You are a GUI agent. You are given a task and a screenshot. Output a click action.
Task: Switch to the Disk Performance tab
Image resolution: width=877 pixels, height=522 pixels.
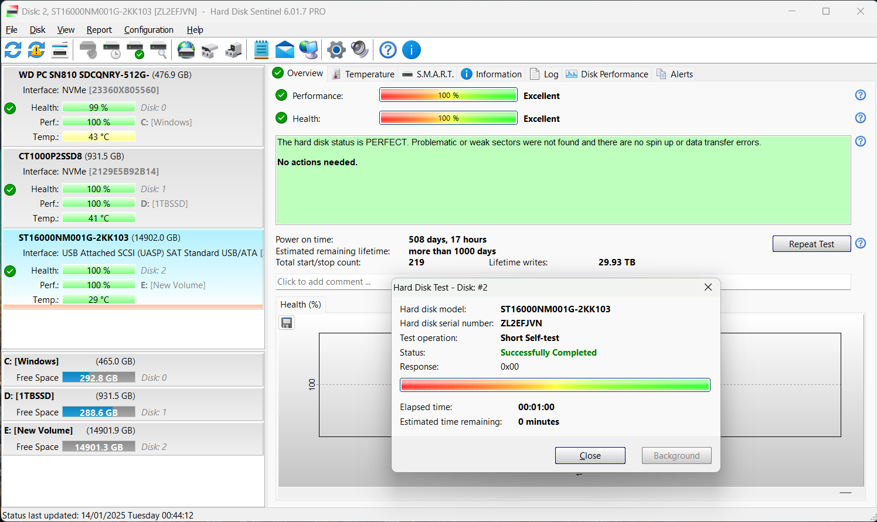607,74
